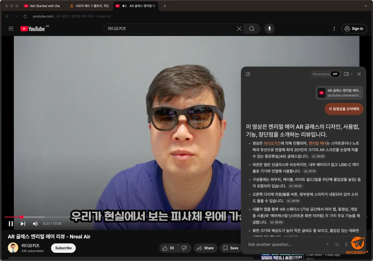Open the 라디오키즈 channel name link
This screenshot has width=373, height=261.
pos(31,246)
